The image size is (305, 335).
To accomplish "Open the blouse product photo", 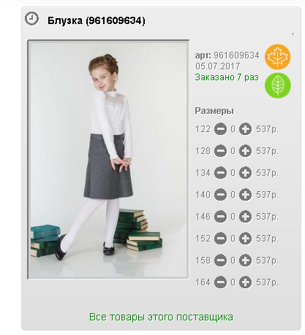I will [x=108, y=159].
